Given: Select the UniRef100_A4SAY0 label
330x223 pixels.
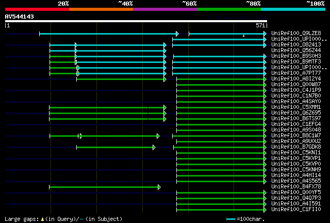Looking at the screenshot, I should pyautogui.click(x=296, y=102).
